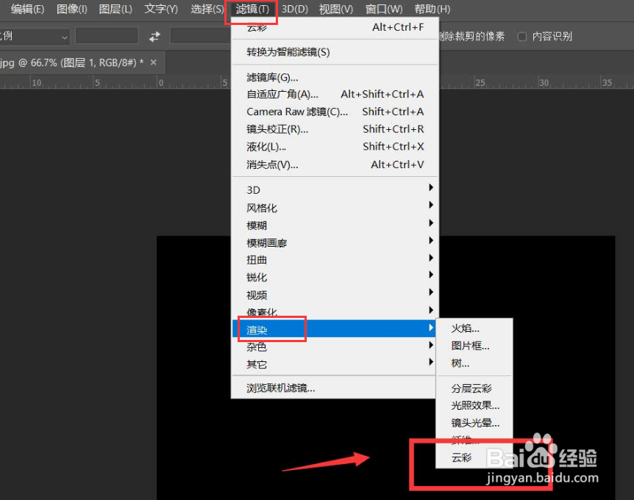Choose 消失点(V)...
This screenshot has width=634, height=500.
[x=335, y=164]
